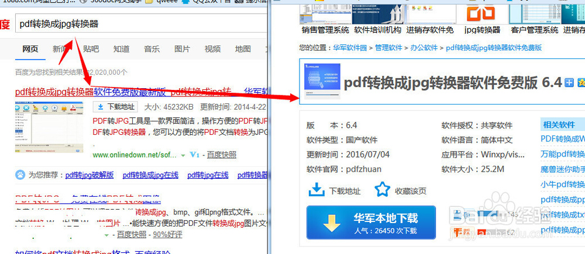Open the 图片 tab
The width and height of the screenshot is (585, 254).
[x=182, y=49]
